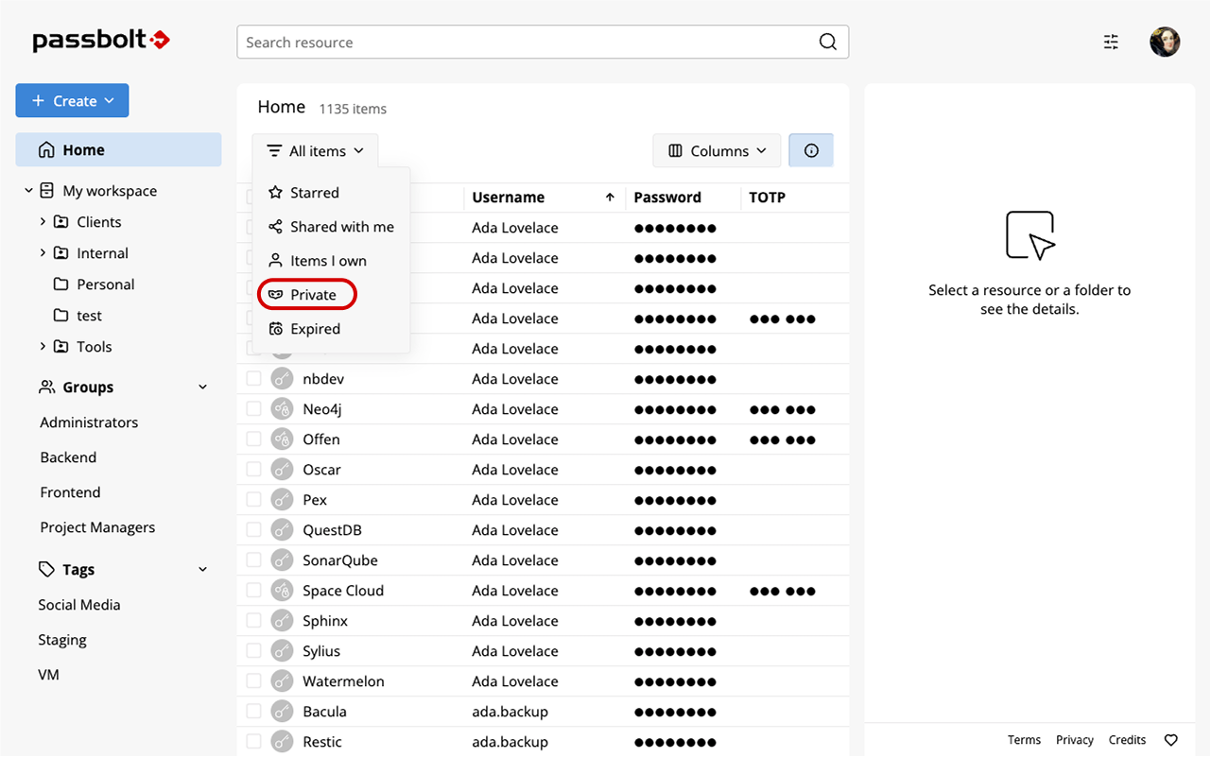
Task: Click the passbolt logo
Action: pos(101,41)
